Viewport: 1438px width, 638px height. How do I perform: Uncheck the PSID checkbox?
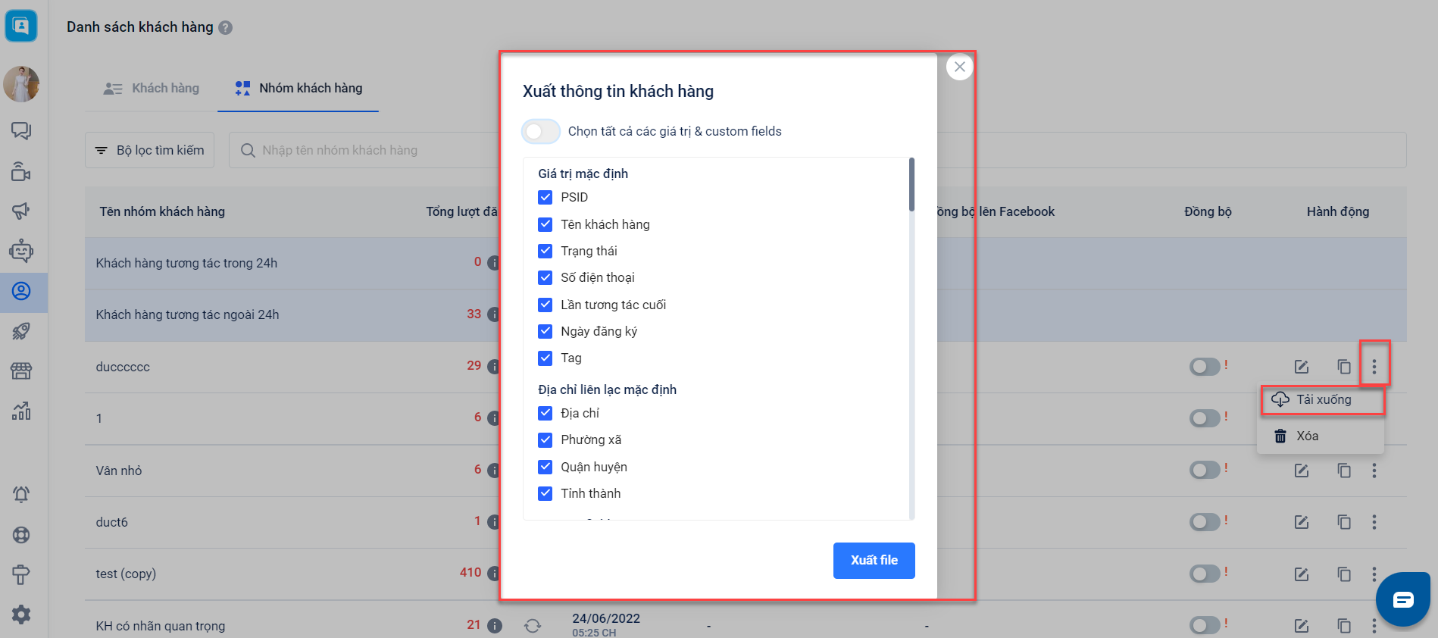pos(546,197)
